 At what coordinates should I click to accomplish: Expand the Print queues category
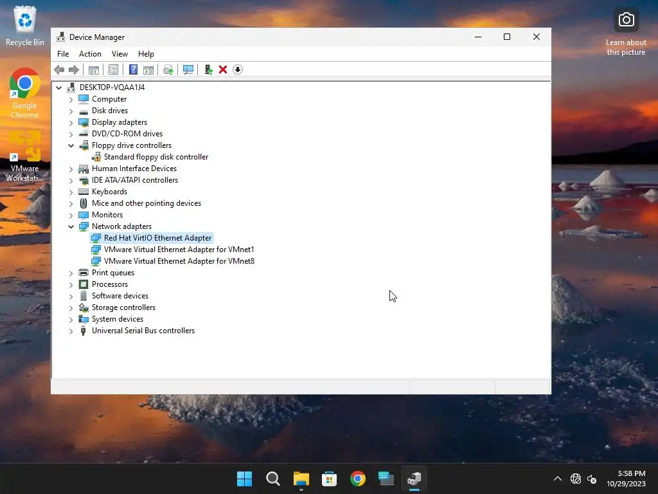[x=71, y=273]
